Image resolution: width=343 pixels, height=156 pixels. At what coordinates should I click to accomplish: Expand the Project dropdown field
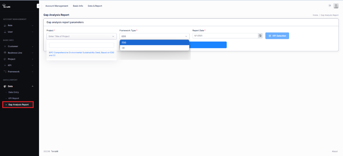81,36
